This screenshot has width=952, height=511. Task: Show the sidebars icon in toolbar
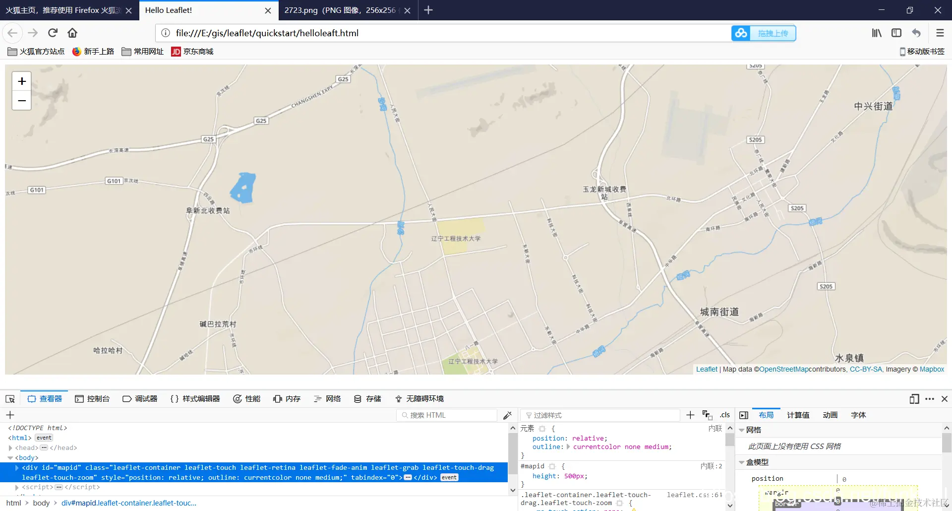[x=896, y=33]
